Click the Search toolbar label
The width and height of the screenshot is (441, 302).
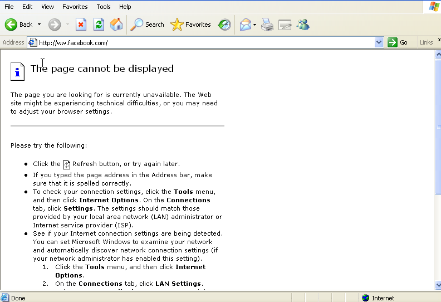point(155,25)
